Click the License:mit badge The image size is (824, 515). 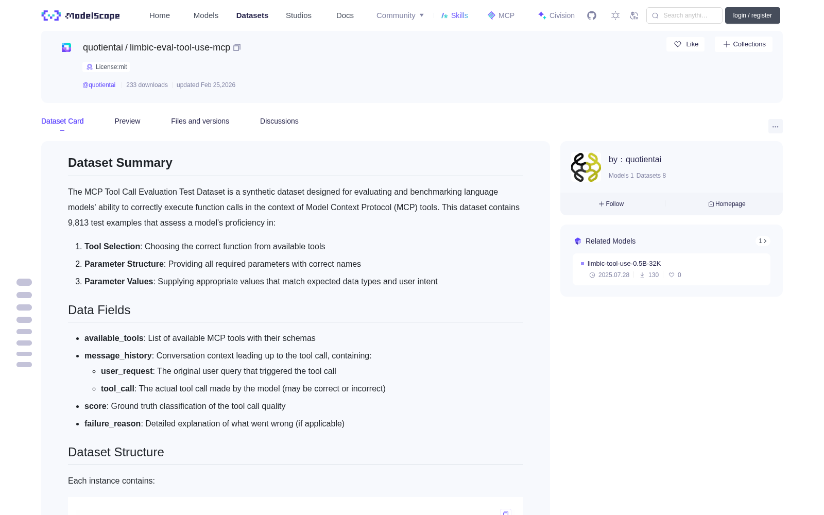click(107, 67)
